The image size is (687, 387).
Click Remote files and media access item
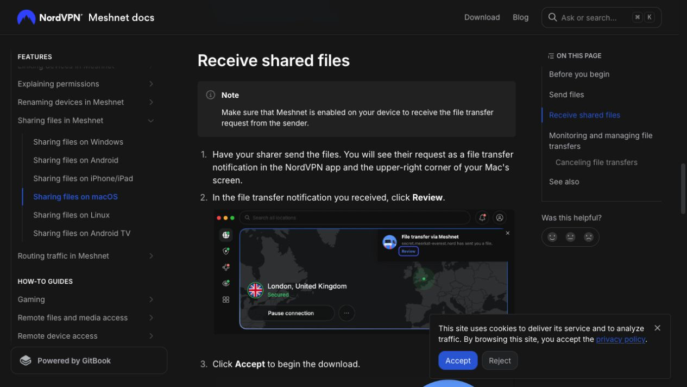pos(72,318)
